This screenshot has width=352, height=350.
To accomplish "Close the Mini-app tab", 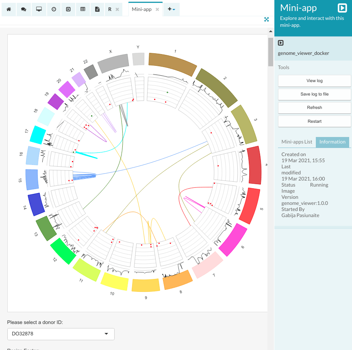I will click(x=157, y=9).
